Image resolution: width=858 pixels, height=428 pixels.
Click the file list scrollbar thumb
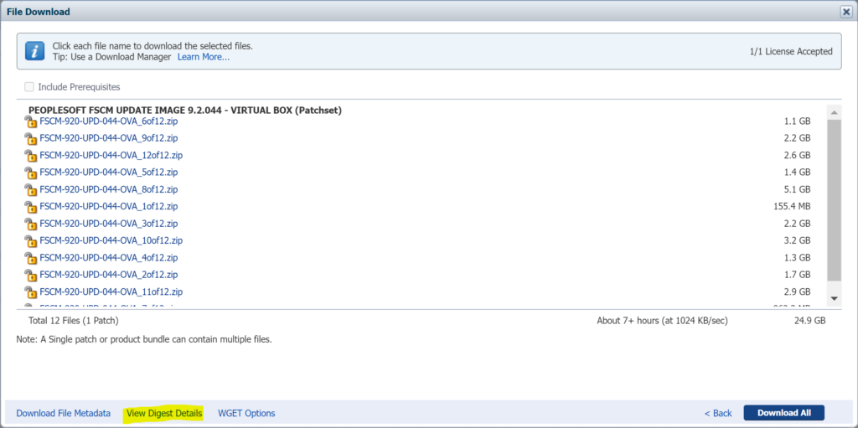pos(834,200)
